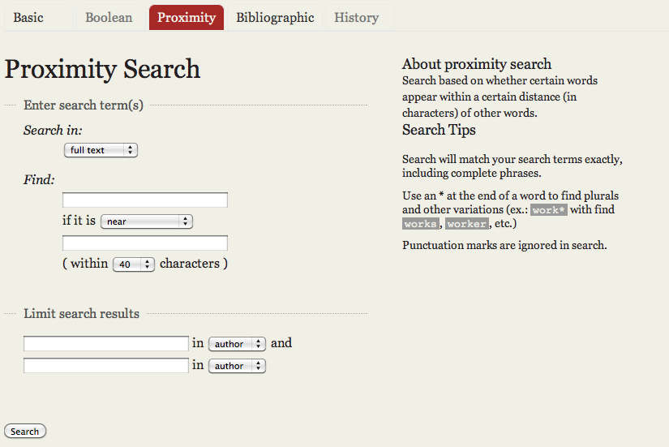Screen dimensions: 669x447
Task: Click the 'works' highlighted example term
Action: point(421,224)
